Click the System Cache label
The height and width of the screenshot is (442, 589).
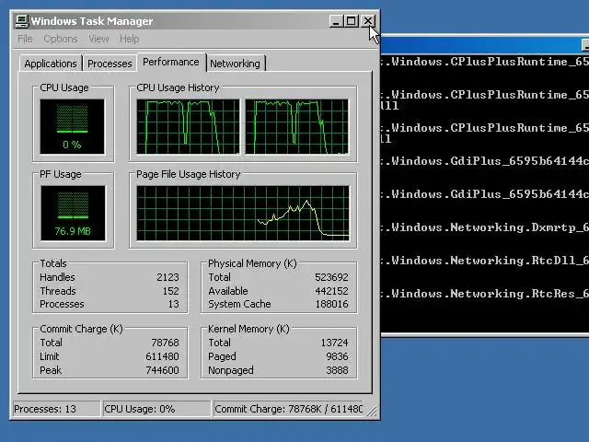coord(239,304)
